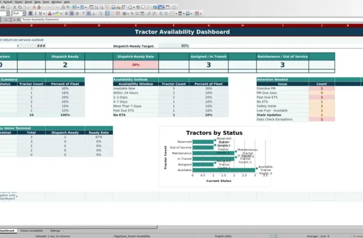Click Format as Percent icon

tap(132, 14)
